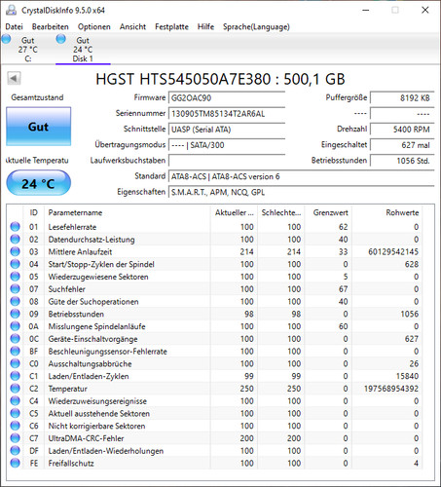
Task: Go to previous disk with left arrow
Action: [14, 78]
